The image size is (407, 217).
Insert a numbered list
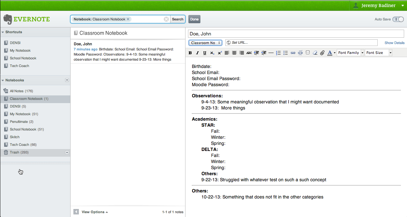278,53
